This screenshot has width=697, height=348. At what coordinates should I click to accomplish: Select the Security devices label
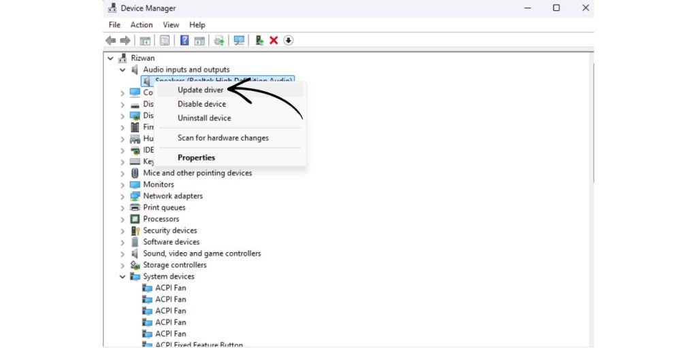169,230
